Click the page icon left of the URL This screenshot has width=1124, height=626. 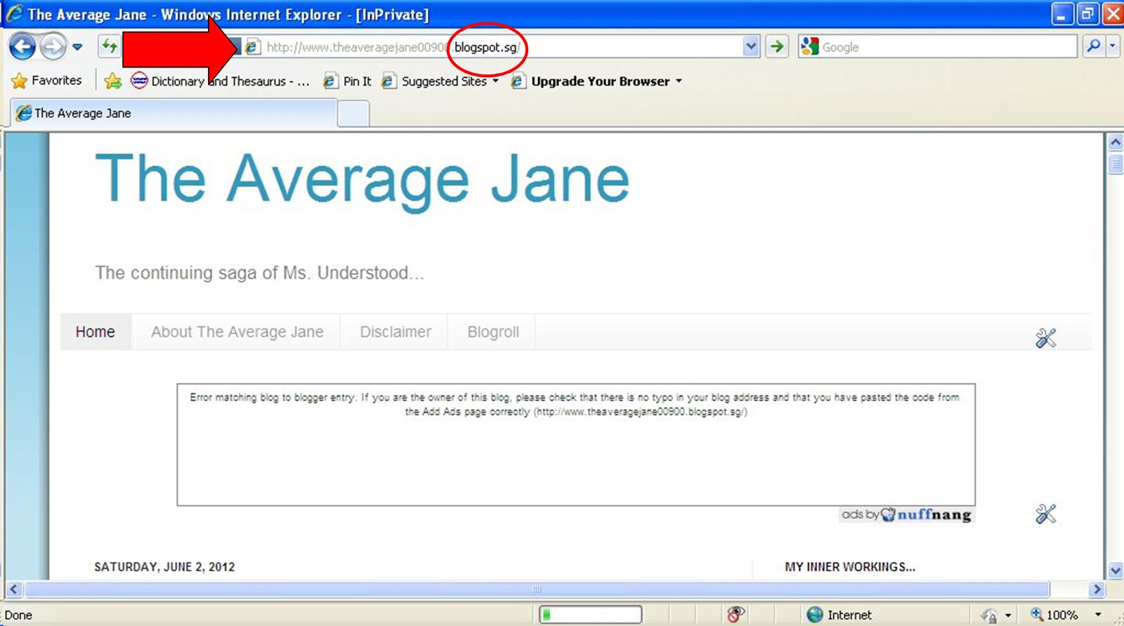tap(252, 47)
